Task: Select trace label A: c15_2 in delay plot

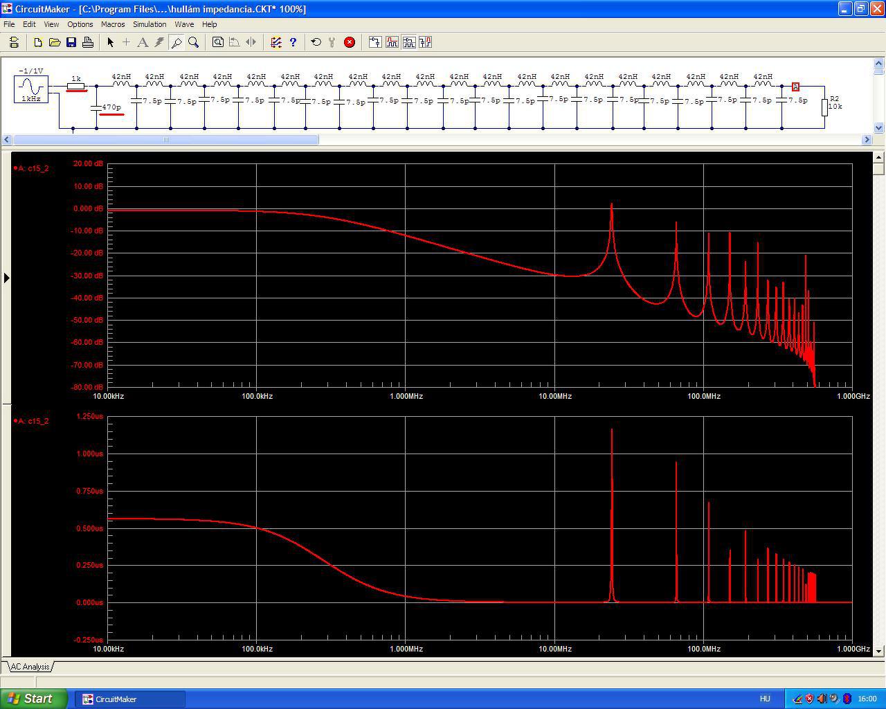Action: [x=32, y=421]
